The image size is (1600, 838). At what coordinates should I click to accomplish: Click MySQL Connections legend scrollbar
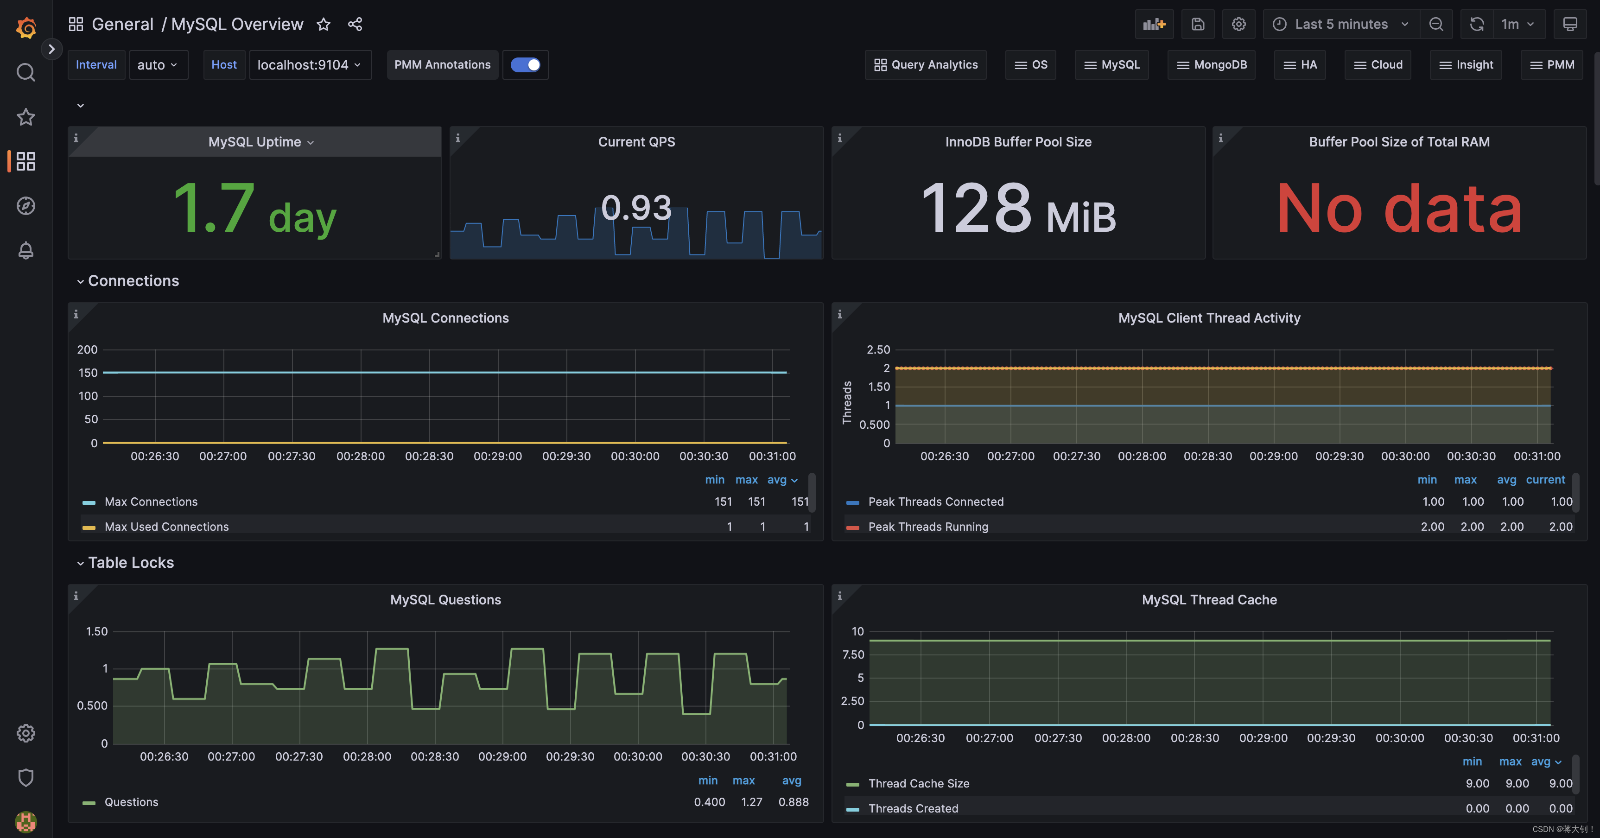click(812, 492)
